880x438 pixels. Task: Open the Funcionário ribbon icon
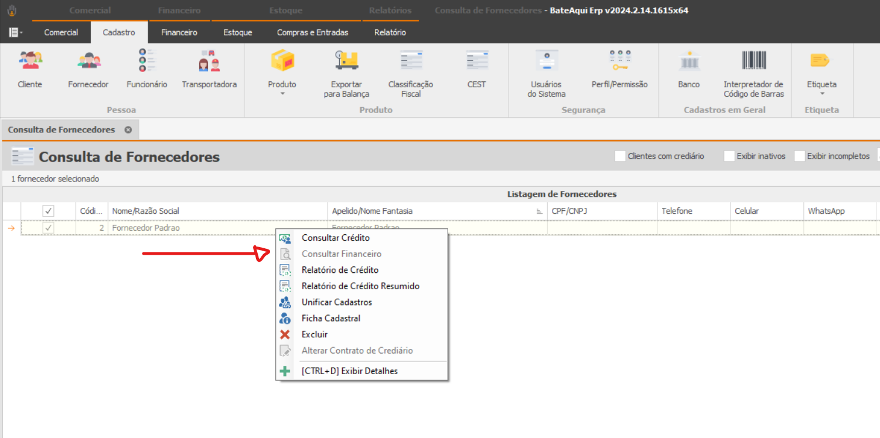click(147, 60)
